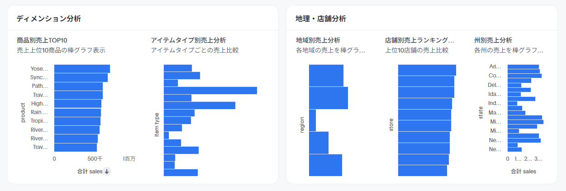Click the Trav... bar at bottom of product chart
The height and width of the screenshot is (191, 566).
click(76, 148)
